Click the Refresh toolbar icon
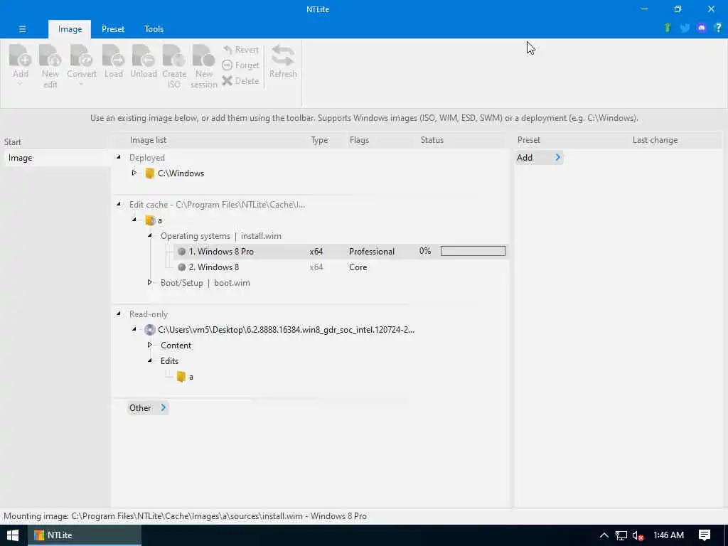 283,61
